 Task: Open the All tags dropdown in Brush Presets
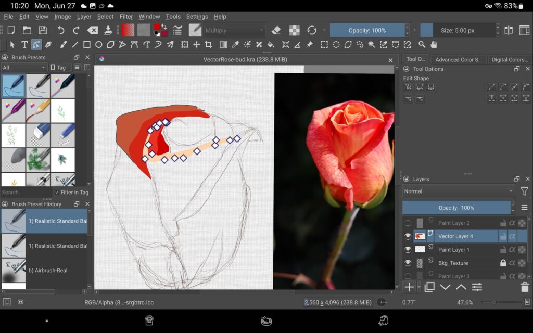pos(23,67)
